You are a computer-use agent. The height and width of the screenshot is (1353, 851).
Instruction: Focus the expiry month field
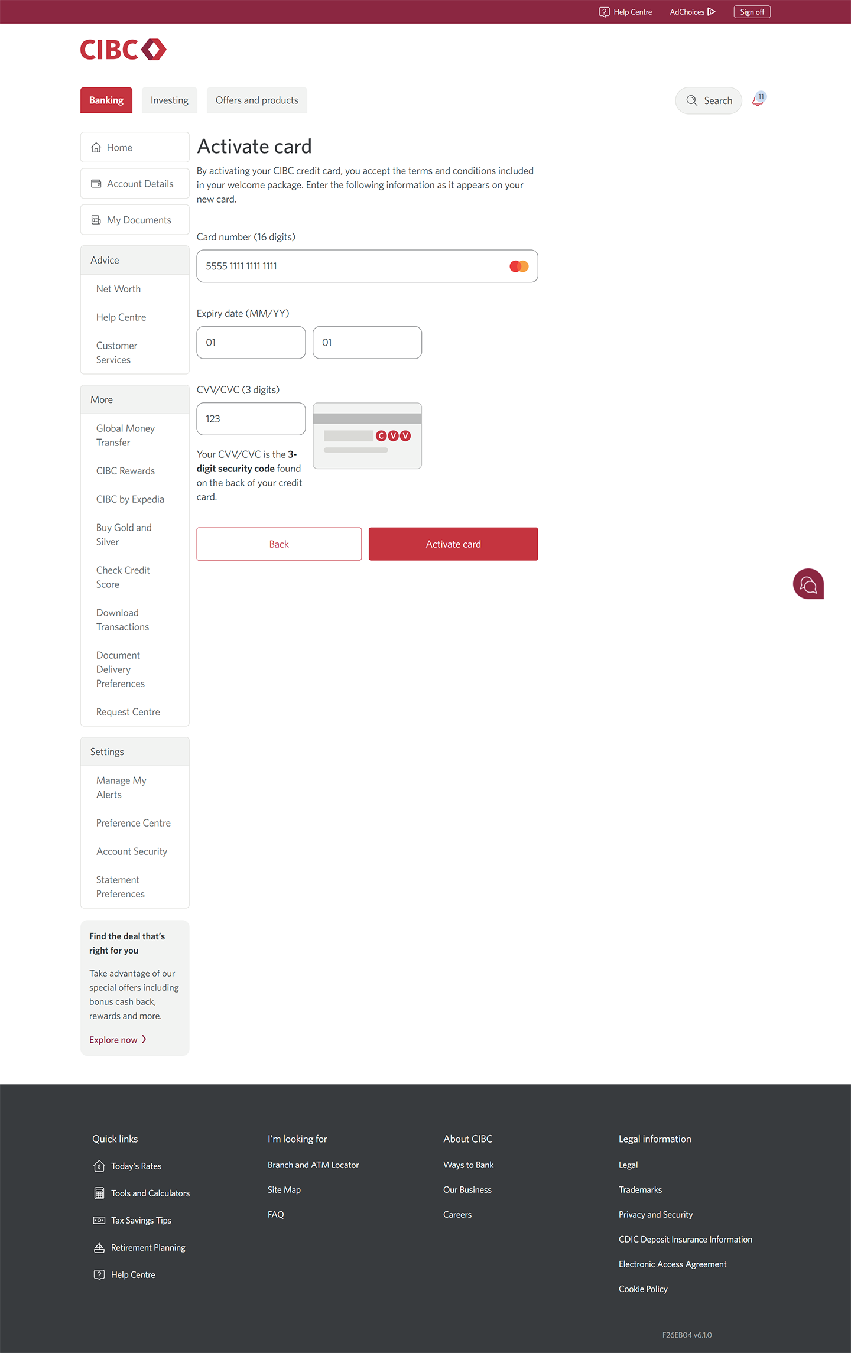251,343
